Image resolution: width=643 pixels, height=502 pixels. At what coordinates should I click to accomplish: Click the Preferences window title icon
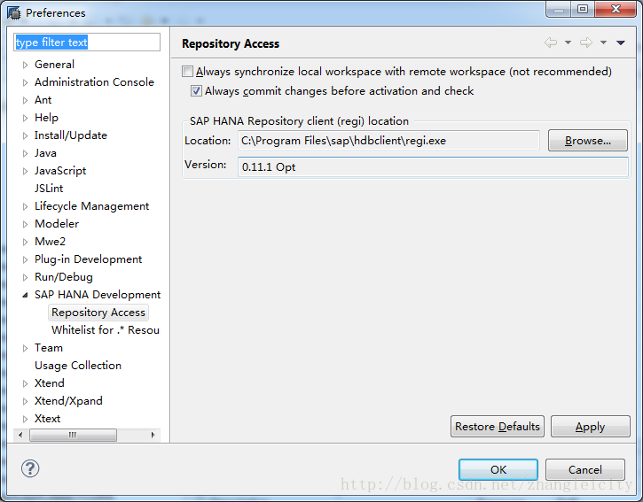coord(13,12)
